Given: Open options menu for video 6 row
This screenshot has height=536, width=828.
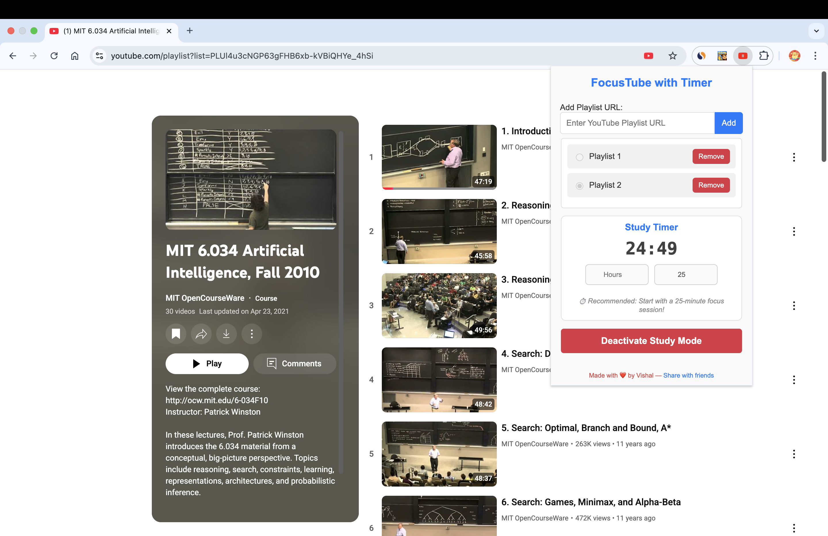Looking at the screenshot, I should [794, 528].
